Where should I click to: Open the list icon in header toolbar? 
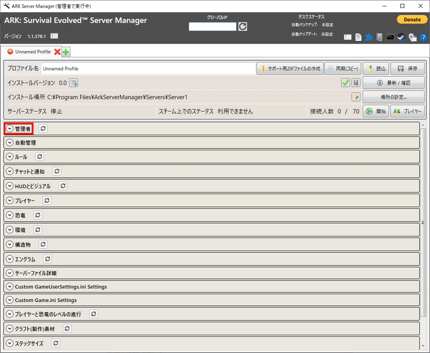[348, 37]
